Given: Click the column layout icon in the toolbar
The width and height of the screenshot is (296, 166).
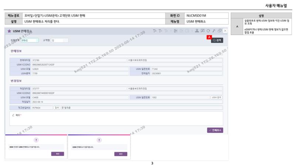Looking at the screenshot, I should coord(175,31).
